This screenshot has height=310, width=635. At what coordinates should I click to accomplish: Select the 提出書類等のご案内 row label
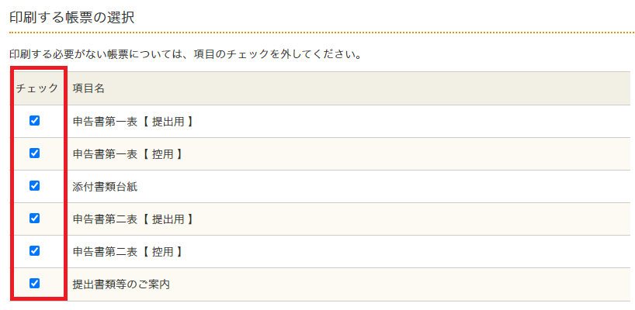[x=121, y=284]
